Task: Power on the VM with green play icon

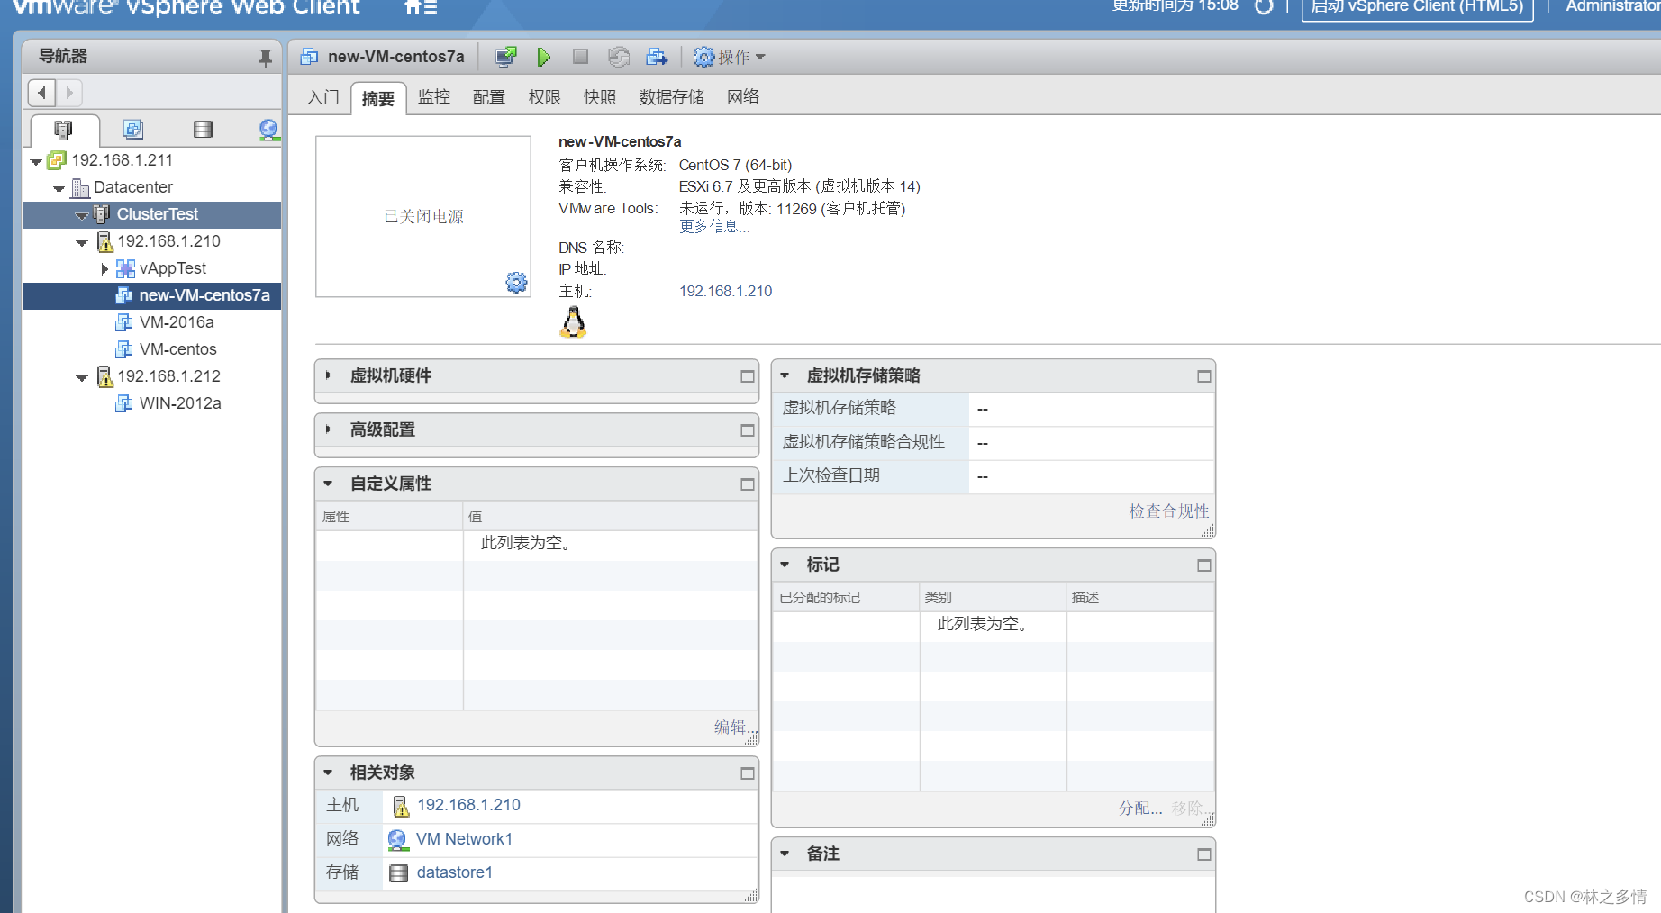Action: 543,57
